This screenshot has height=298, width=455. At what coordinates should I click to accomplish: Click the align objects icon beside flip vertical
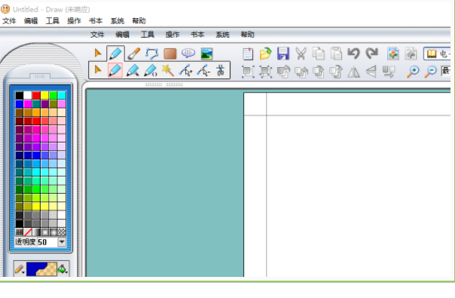pyautogui.click(x=389, y=72)
